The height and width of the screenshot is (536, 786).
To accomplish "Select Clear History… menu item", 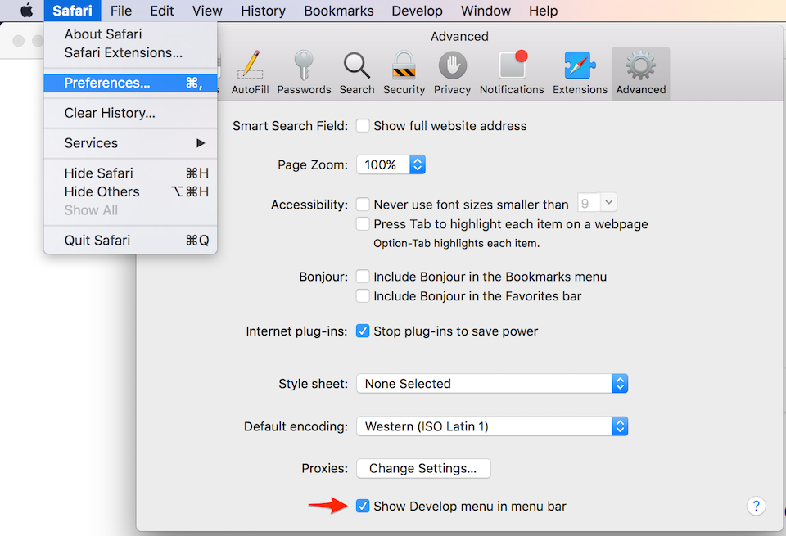I will point(130,113).
